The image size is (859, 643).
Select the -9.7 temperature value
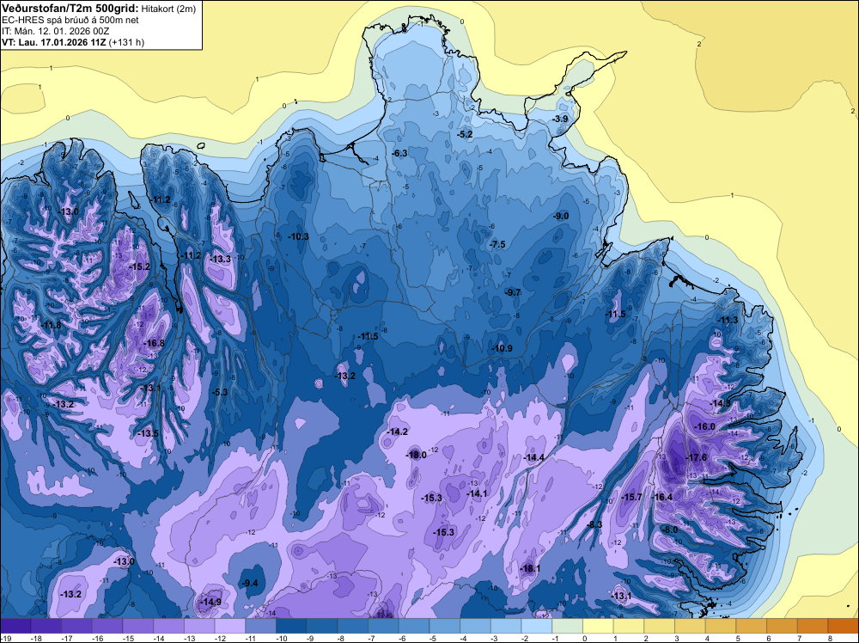pyautogui.click(x=513, y=293)
